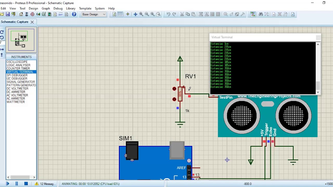Open the Library menu

tap(71, 8)
